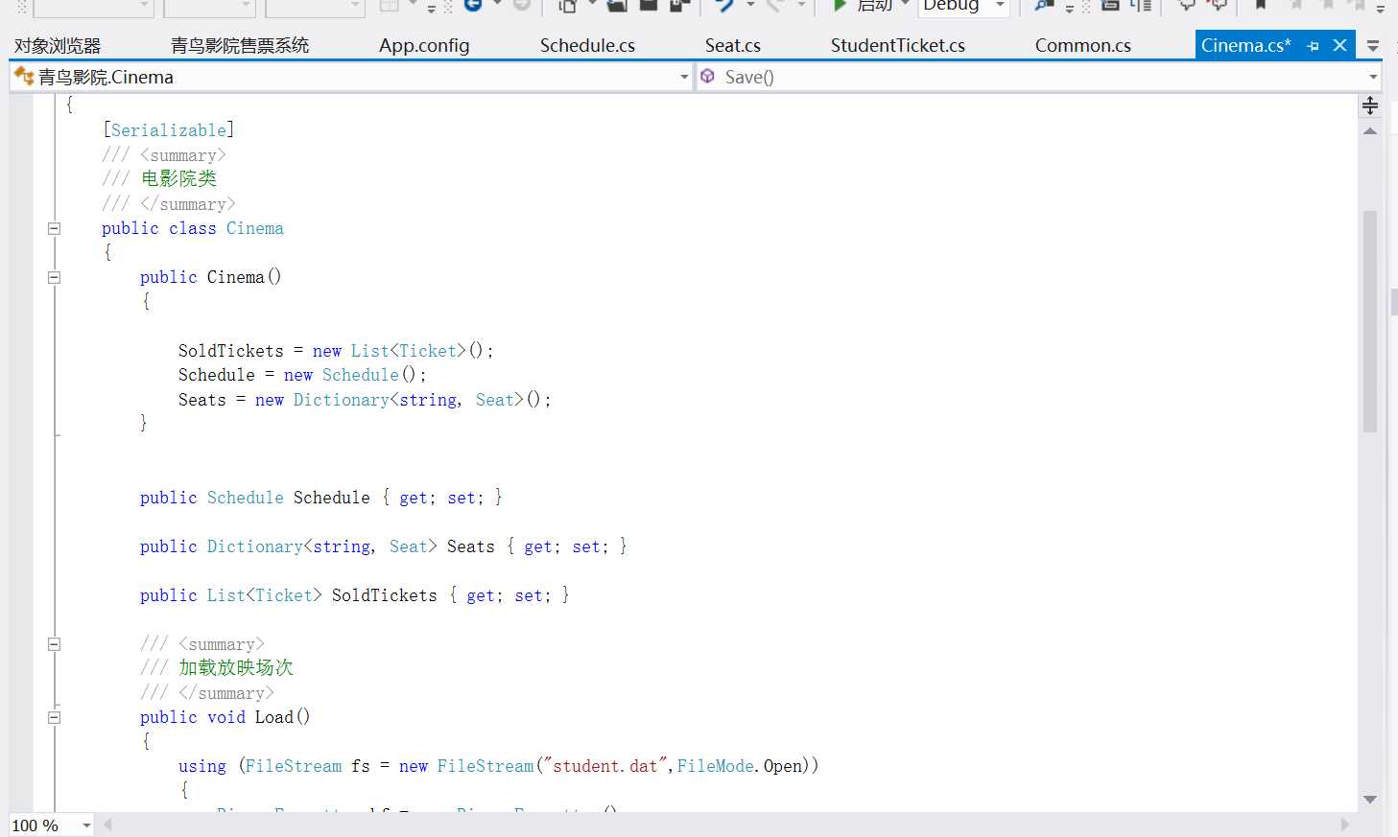Click the 电影院类 comment text

point(178,178)
